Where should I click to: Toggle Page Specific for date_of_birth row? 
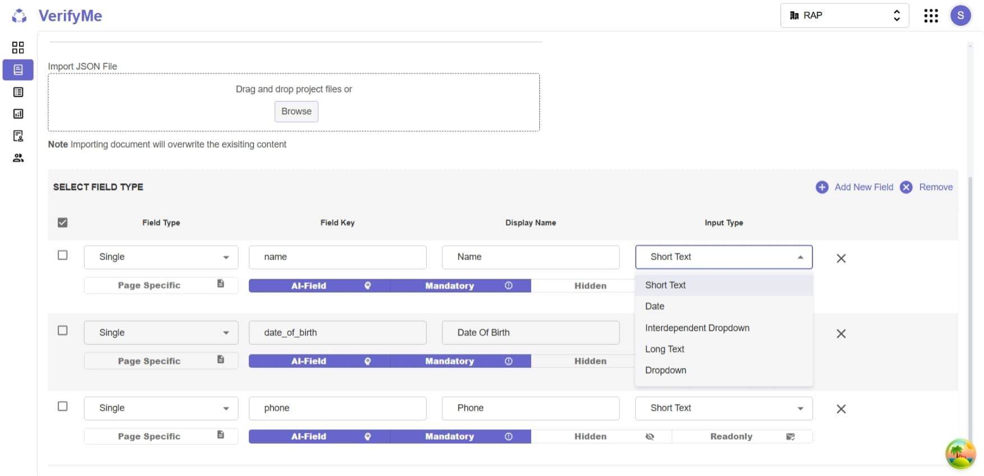[161, 361]
